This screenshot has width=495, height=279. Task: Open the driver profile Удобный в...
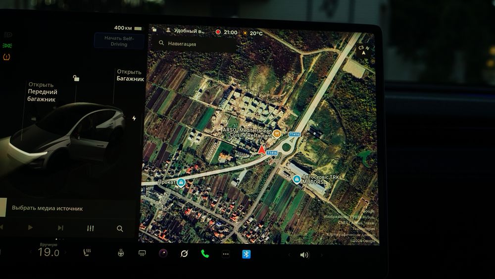click(x=185, y=31)
